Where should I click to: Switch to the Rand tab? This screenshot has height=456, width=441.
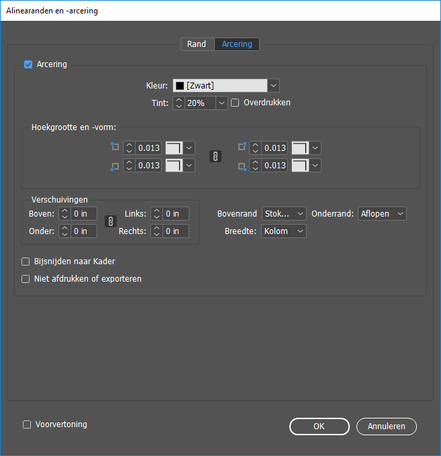point(197,44)
